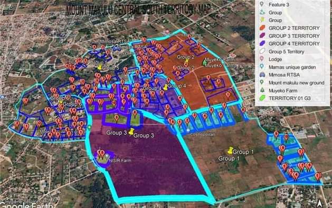
Task: Click the Muyeko Farm tree icon in legend
Action: 262,90
